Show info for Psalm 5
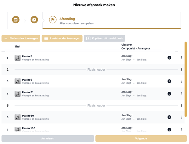The height and width of the screenshot is (144, 189). coord(169,58)
